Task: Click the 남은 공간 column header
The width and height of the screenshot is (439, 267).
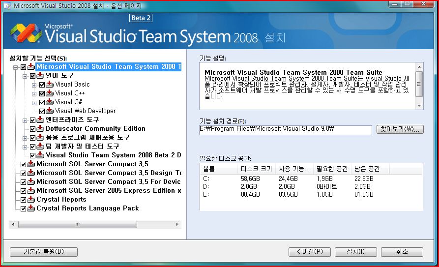Action: (x=370, y=169)
